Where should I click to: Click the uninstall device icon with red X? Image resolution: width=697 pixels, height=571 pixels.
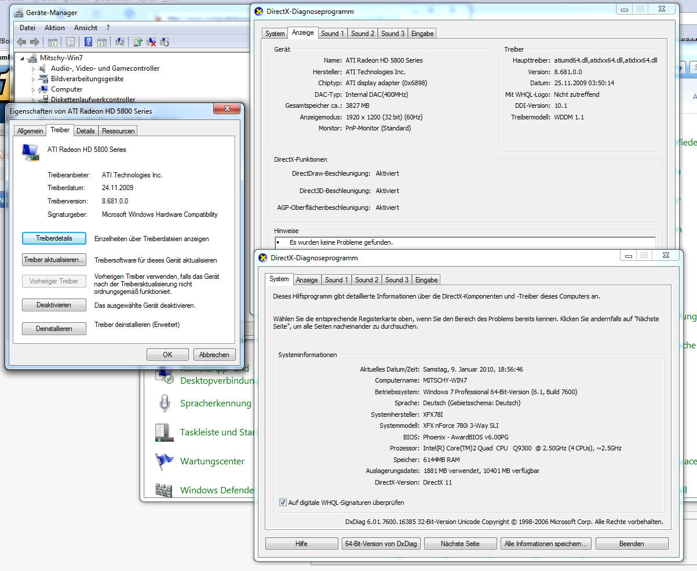click(151, 42)
